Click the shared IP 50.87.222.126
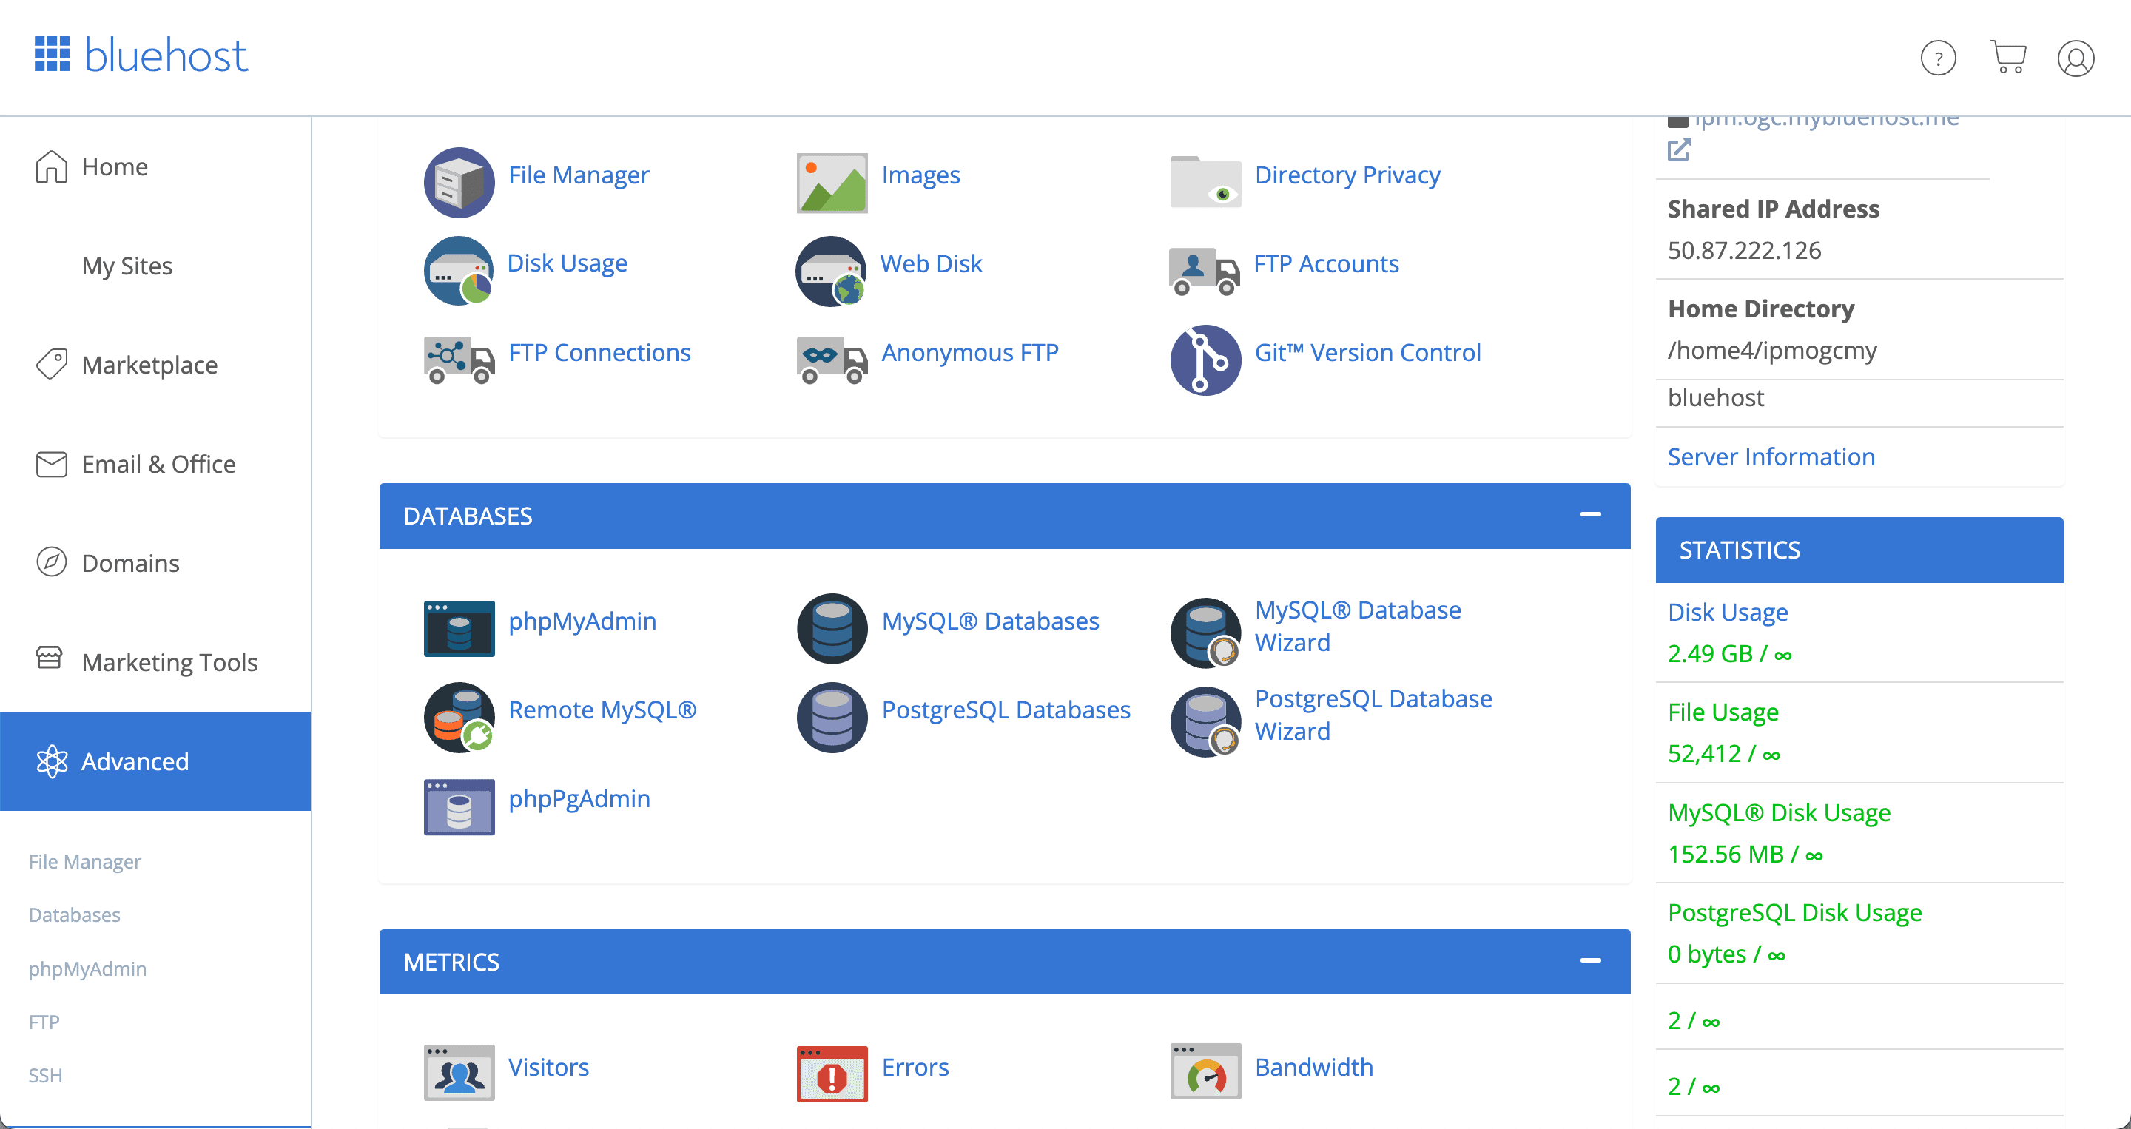The image size is (2131, 1129). click(x=1744, y=250)
